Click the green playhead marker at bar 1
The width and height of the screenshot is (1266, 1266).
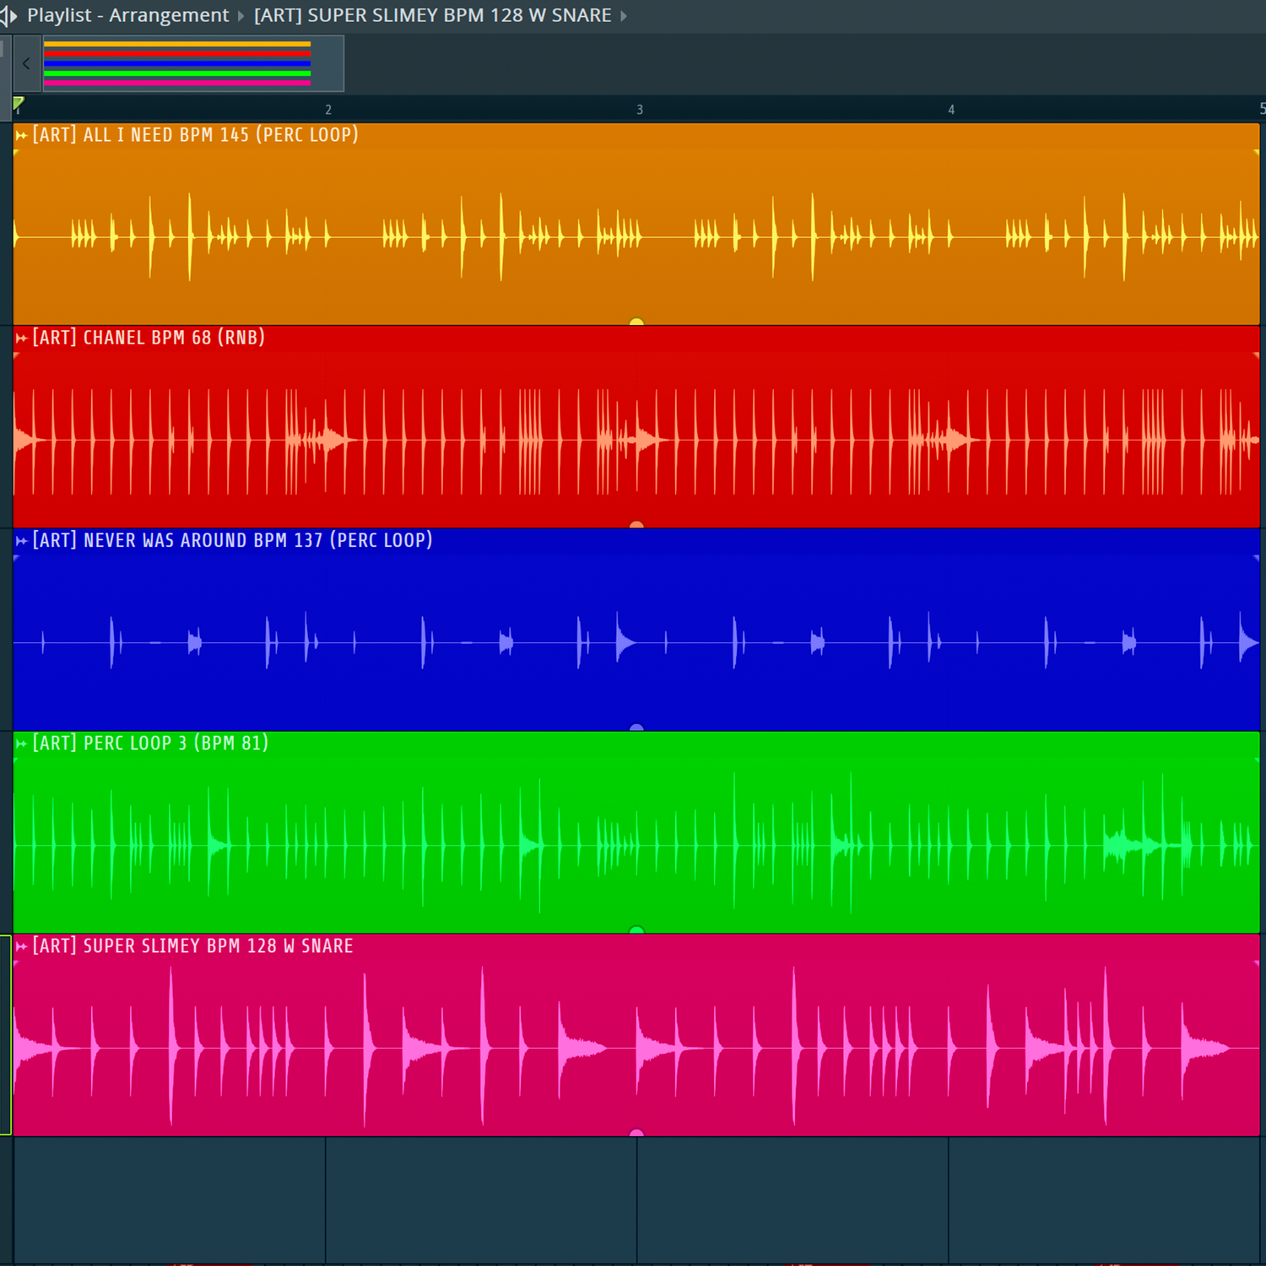coord(19,104)
